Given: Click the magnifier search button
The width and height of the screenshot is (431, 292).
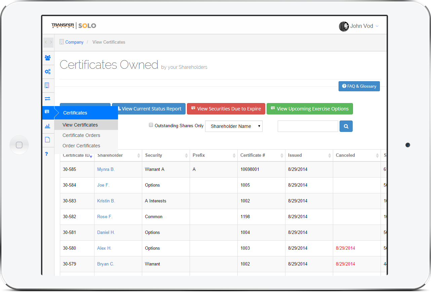Looking at the screenshot, I should pyautogui.click(x=346, y=126).
